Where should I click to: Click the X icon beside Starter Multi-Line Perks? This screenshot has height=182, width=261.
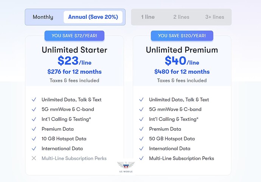pyautogui.click(x=34, y=158)
